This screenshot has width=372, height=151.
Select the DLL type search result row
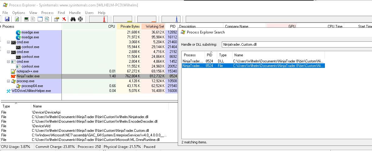click(253, 61)
